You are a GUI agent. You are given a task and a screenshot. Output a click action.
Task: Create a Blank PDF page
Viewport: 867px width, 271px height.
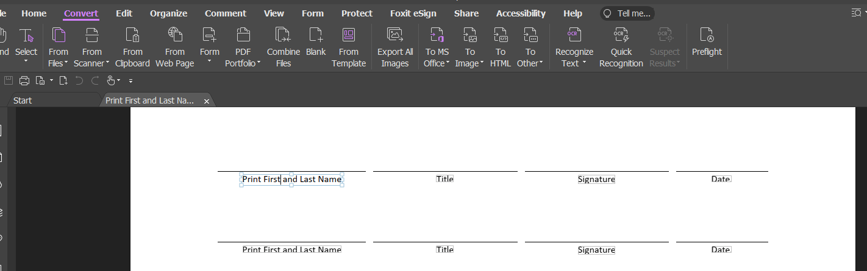(x=316, y=41)
